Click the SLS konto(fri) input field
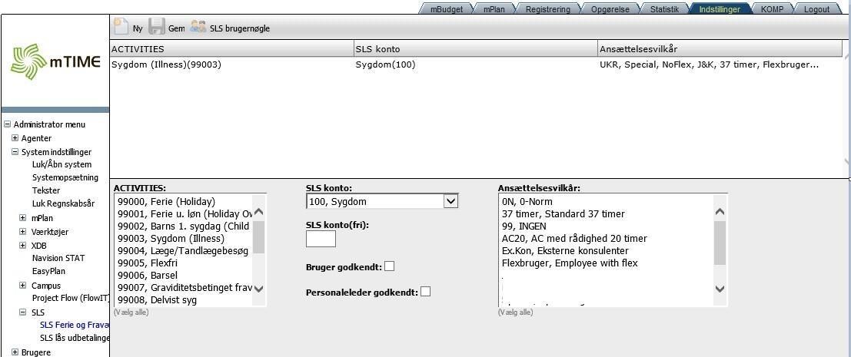The width and height of the screenshot is (851, 357). pos(321,239)
